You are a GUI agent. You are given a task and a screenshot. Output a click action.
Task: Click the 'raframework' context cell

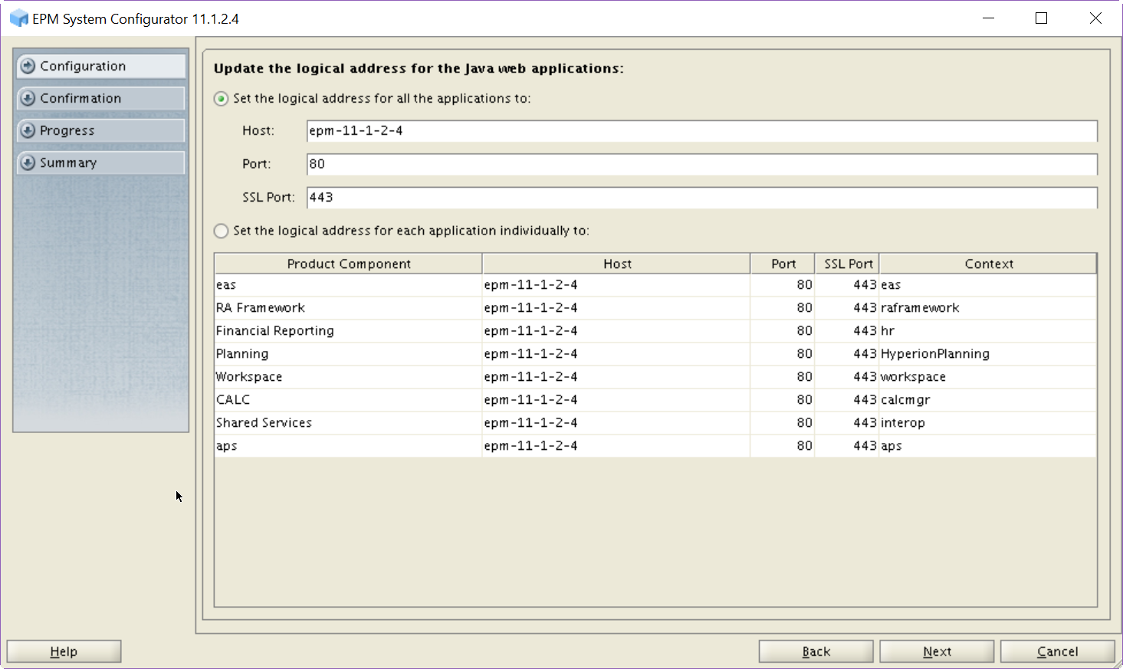[988, 308]
